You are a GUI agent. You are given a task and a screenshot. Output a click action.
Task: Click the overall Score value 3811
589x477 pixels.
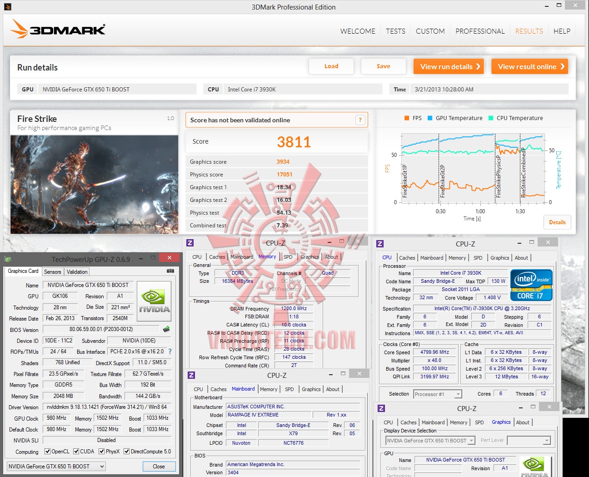click(x=294, y=142)
